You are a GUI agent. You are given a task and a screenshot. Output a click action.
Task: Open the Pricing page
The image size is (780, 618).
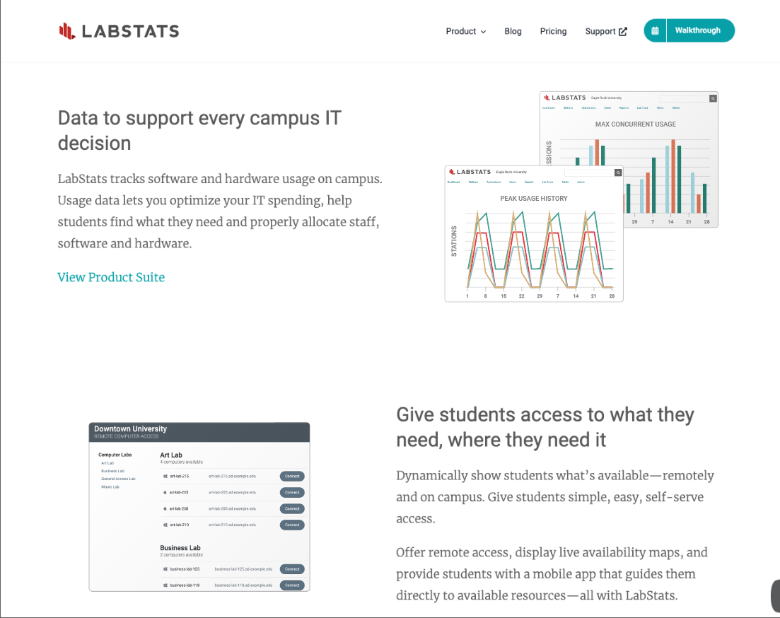[553, 31]
